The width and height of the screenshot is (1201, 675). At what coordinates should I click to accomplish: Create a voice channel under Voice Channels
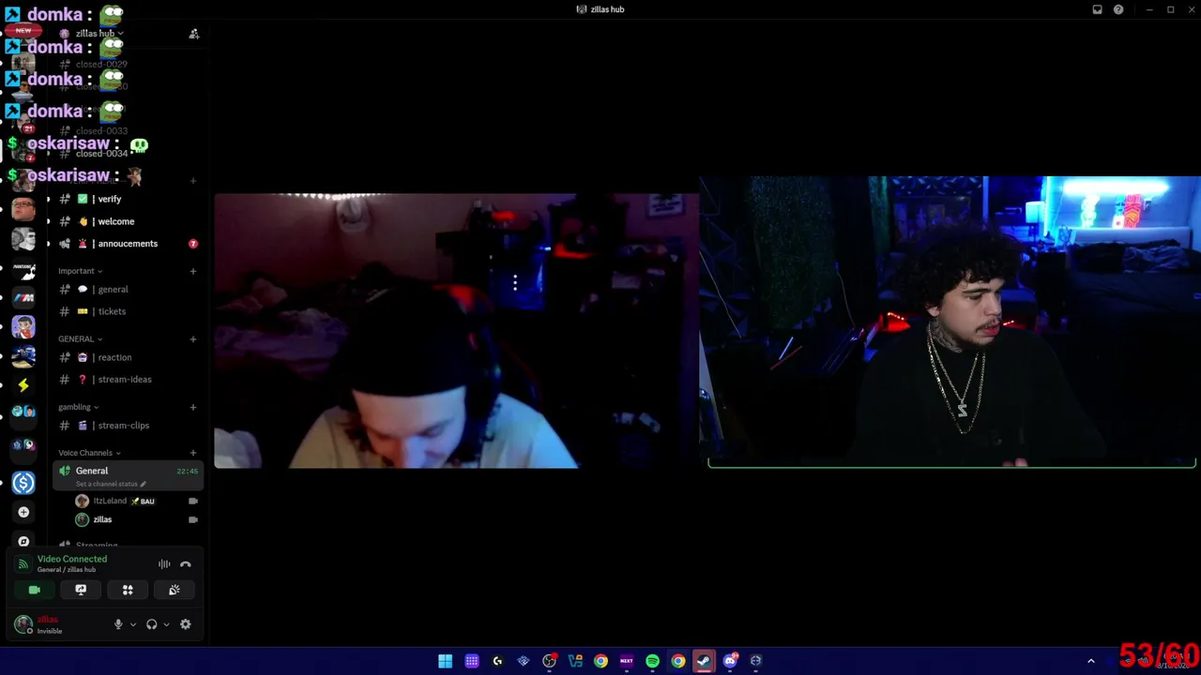[x=193, y=453]
